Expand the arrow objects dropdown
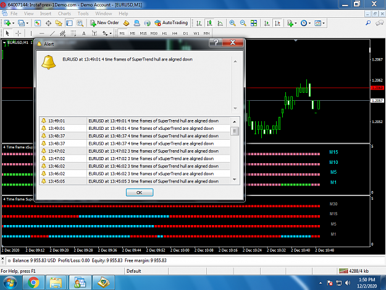 [111, 33]
